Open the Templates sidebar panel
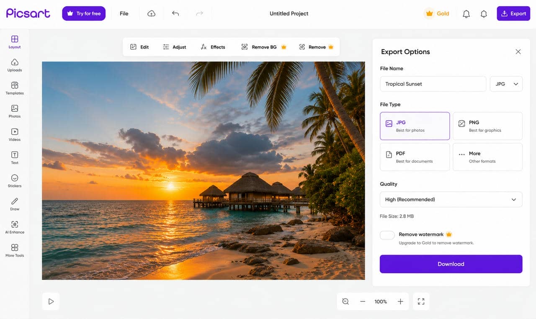 15,88
